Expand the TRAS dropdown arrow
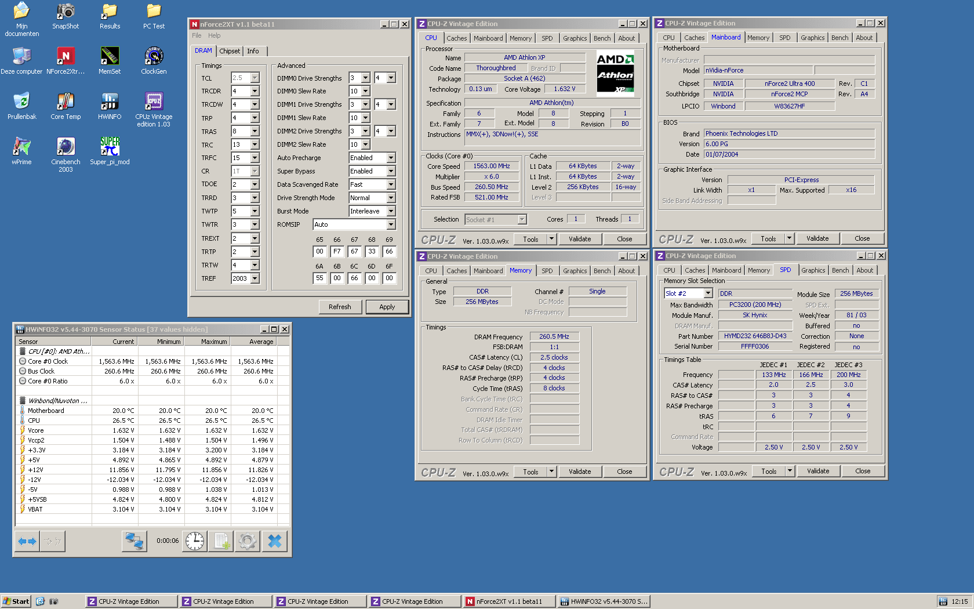Screen dimensions: 974x609 pos(255,131)
